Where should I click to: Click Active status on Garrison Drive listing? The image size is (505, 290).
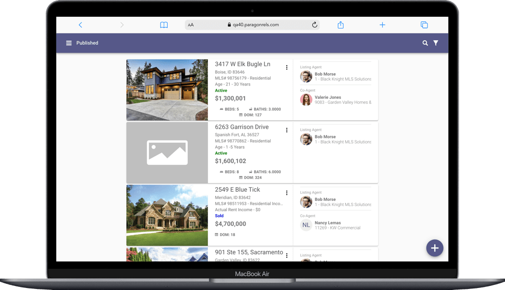click(x=221, y=153)
